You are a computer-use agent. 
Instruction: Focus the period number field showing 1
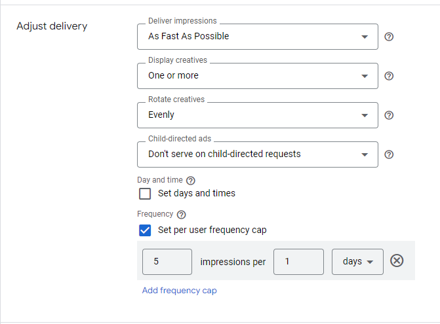(x=298, y=262)
